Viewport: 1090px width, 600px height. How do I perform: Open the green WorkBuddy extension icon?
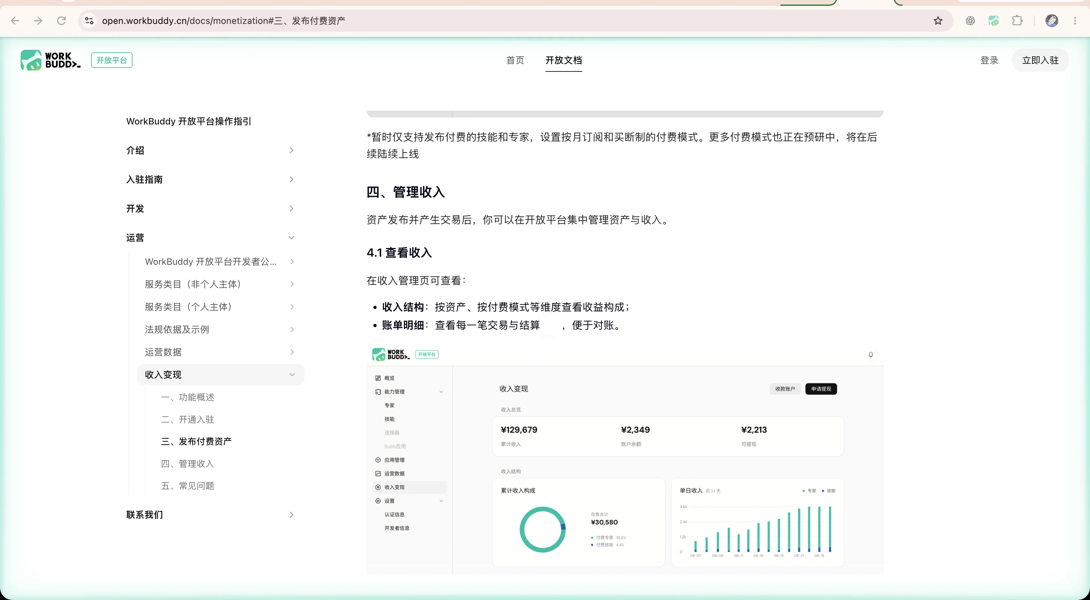pos(994,20)
